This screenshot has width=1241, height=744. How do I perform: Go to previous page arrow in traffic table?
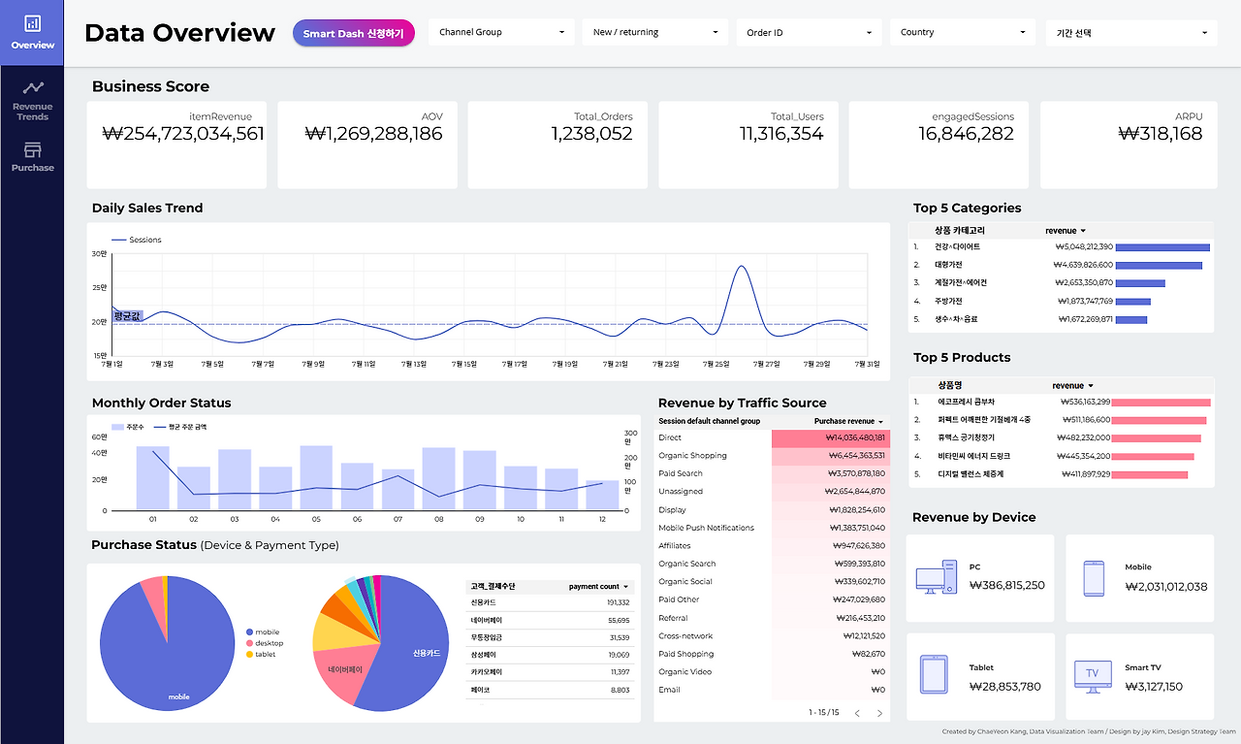(857, 713)
